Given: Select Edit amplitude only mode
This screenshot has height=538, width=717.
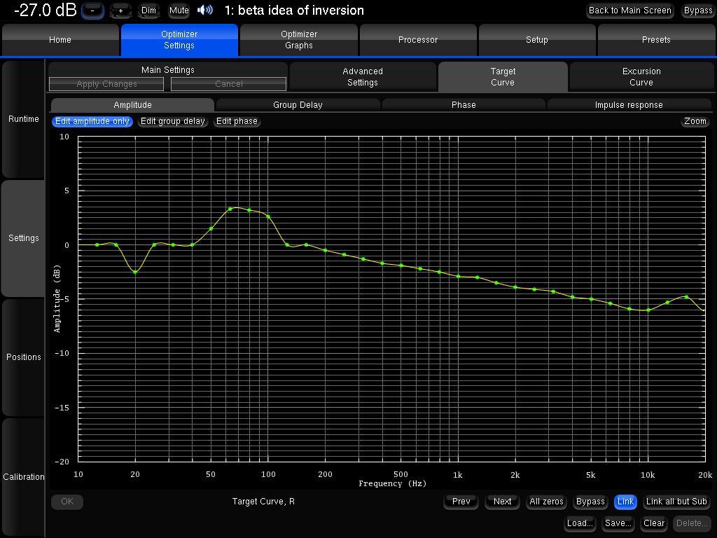Looking at the screenshot, I should pyautogui.click(x=92, y=121).
